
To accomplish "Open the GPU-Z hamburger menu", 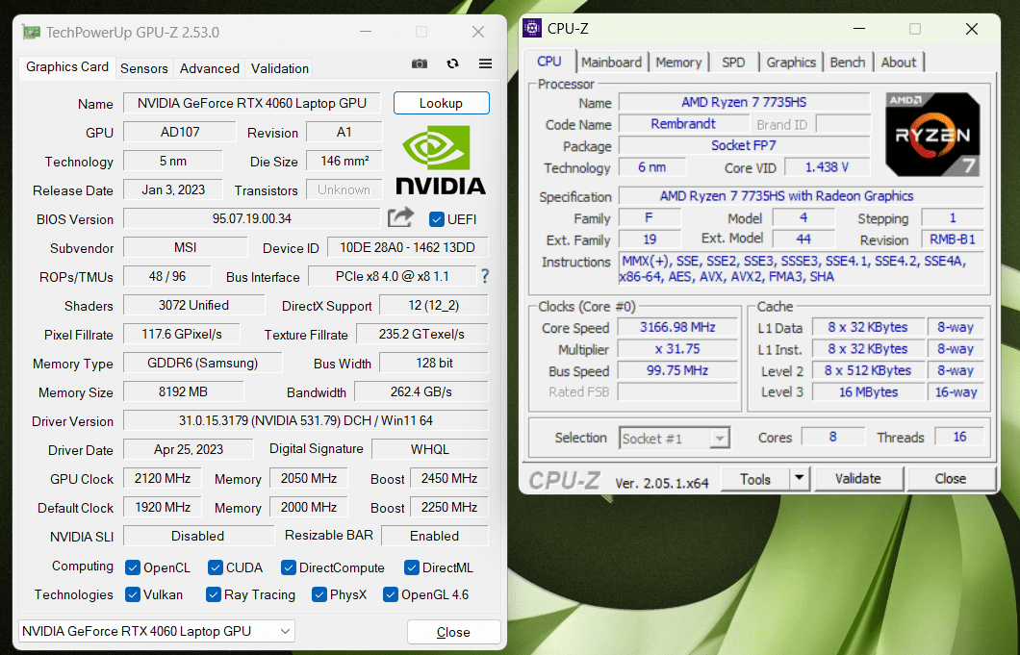I will (x=485, y=64).
